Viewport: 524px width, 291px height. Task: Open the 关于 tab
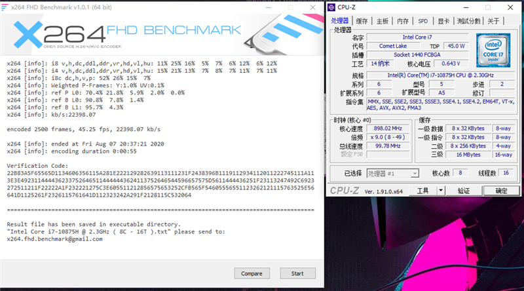tap(494, 21)
